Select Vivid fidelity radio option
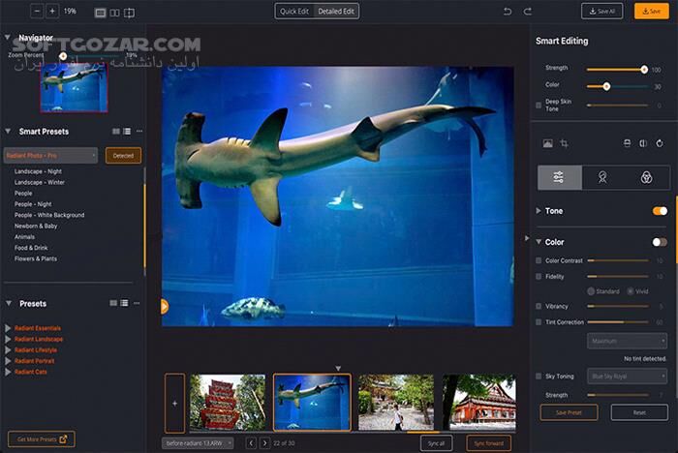 (x=631, y=291)
